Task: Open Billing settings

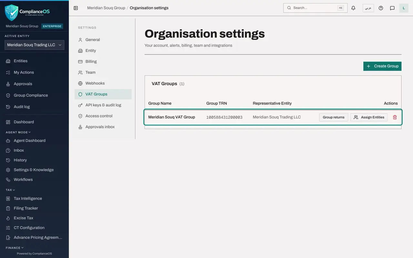Action: [x=103, y=62]
